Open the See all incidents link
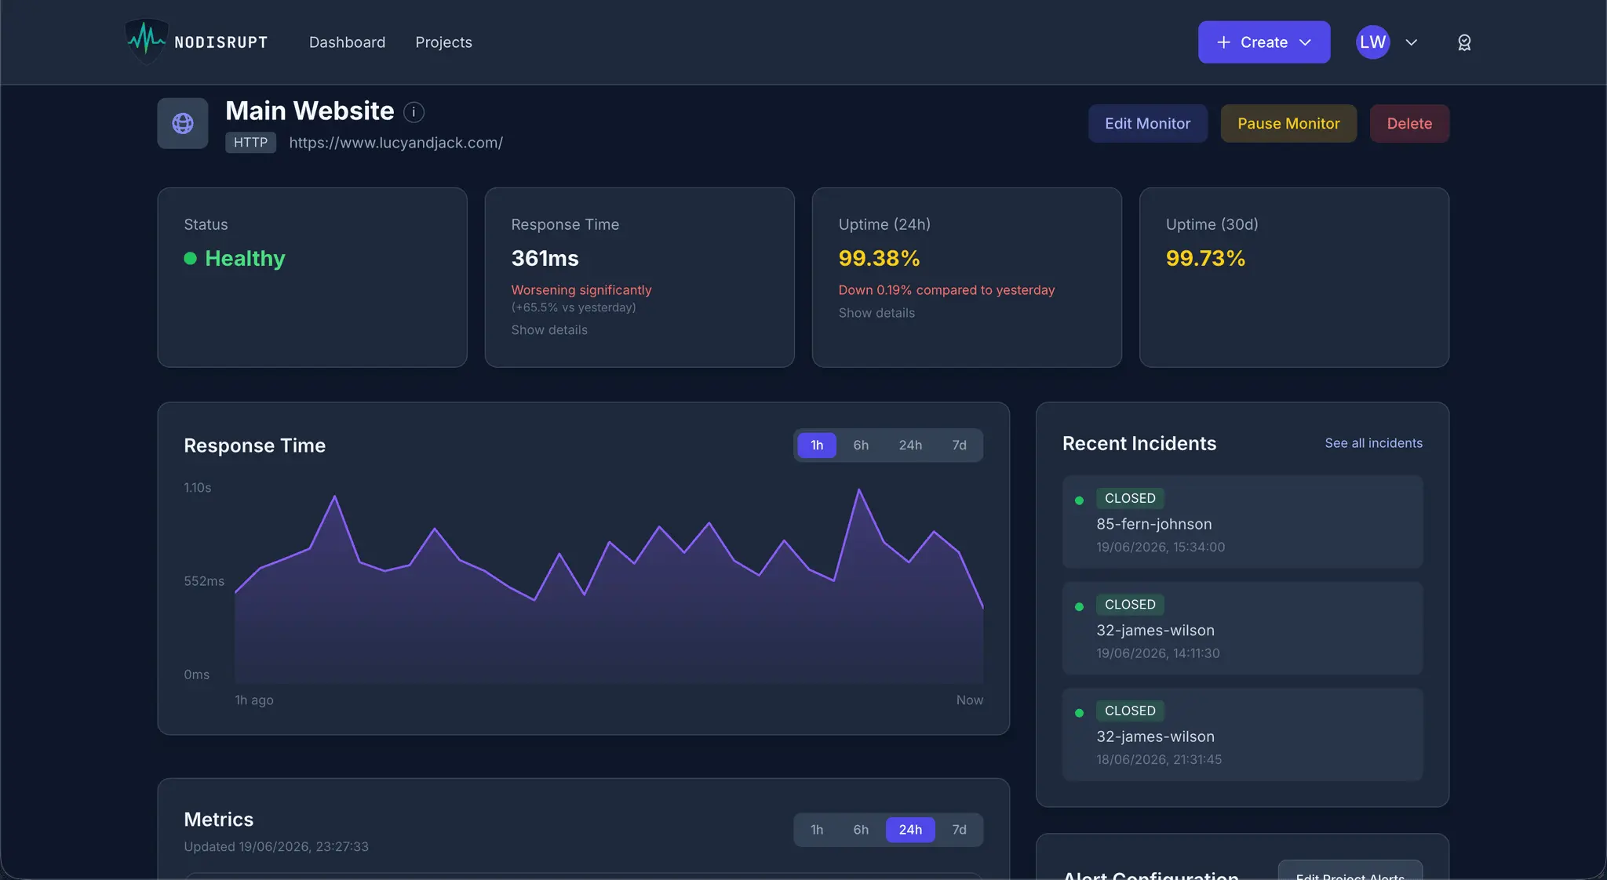 pos(1373,443)
